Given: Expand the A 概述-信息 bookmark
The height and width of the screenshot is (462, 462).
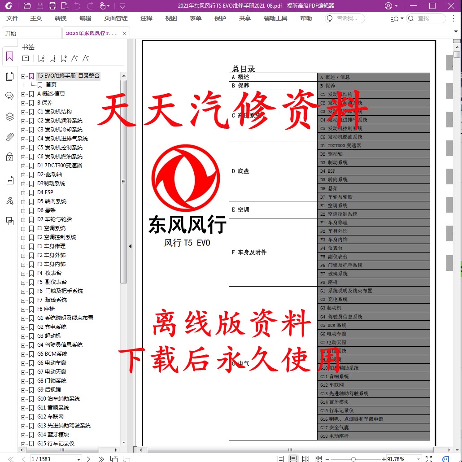Looking at the screenshot, I should 23,94.
